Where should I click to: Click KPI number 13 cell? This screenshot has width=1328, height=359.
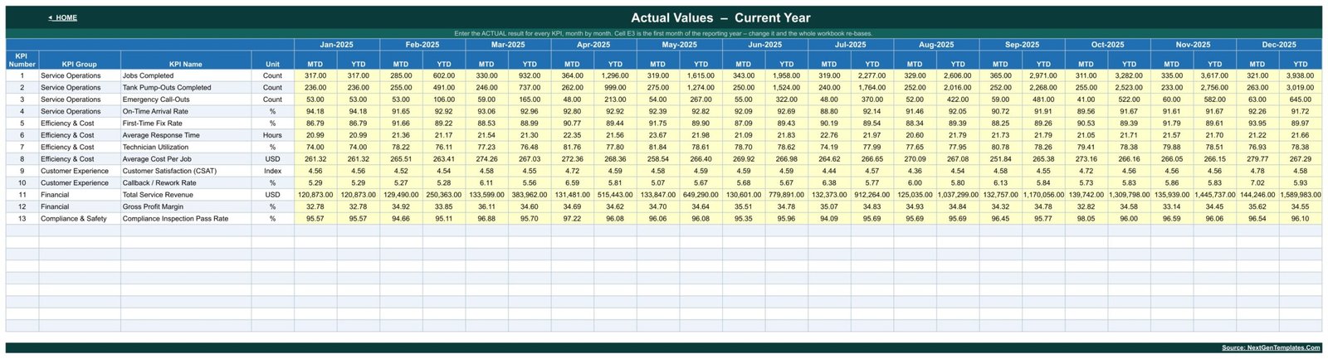click(x=22, y=219)
